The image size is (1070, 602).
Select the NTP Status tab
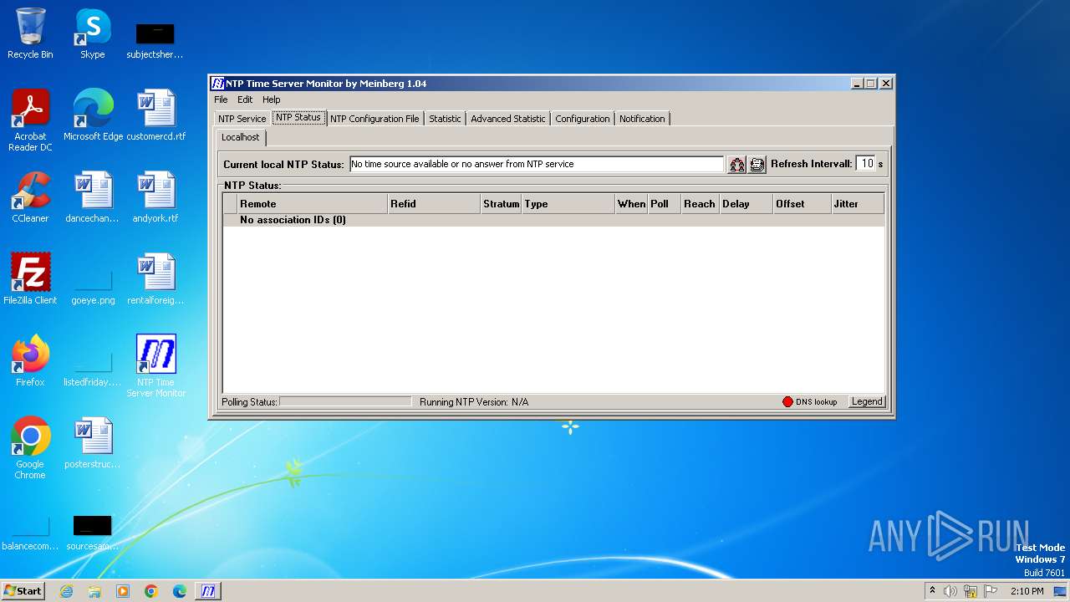pyautogui.click(x=298, y=118)
